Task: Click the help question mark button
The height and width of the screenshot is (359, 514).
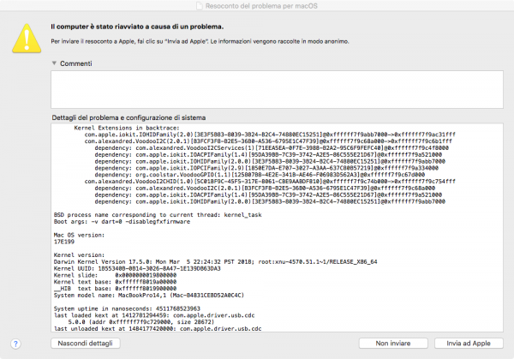Action: pyautogui.click(x=15, y=344)
